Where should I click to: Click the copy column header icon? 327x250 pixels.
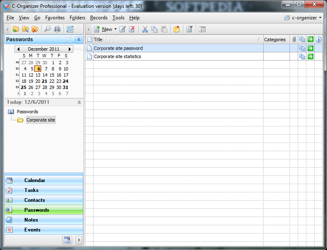302,39
